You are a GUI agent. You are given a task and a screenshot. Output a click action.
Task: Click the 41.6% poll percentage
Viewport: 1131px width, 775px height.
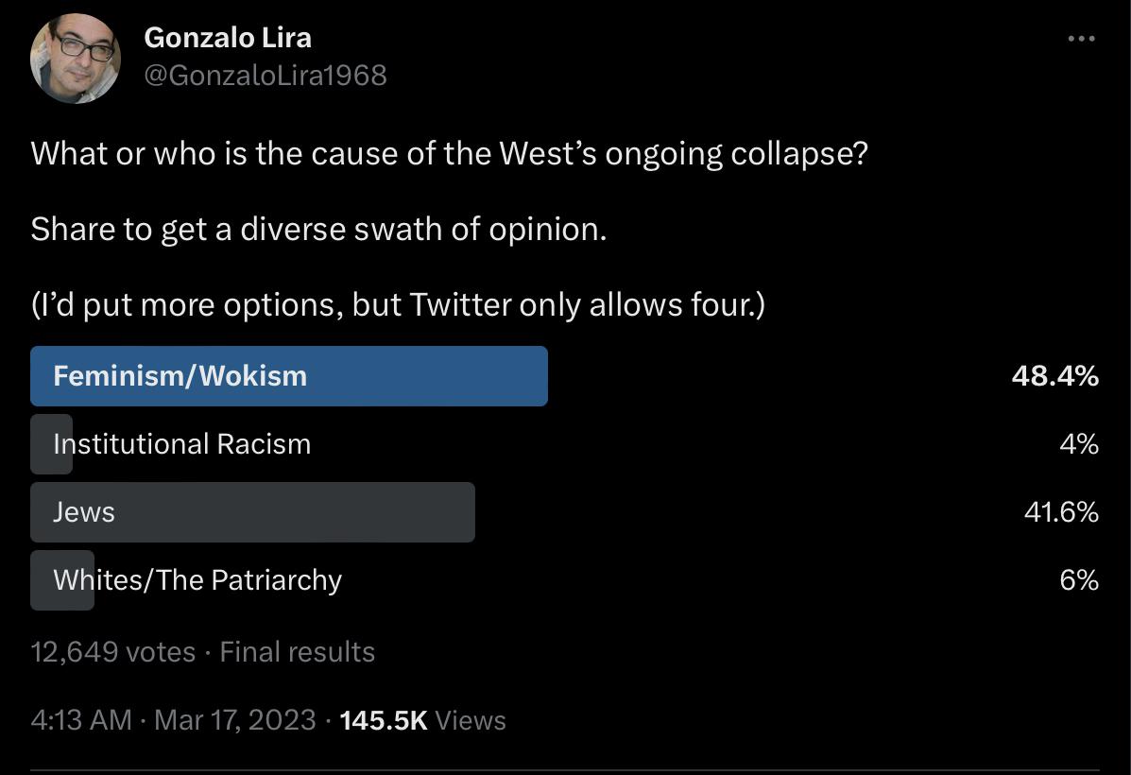pyautogui.click(x=1061, y=512)
